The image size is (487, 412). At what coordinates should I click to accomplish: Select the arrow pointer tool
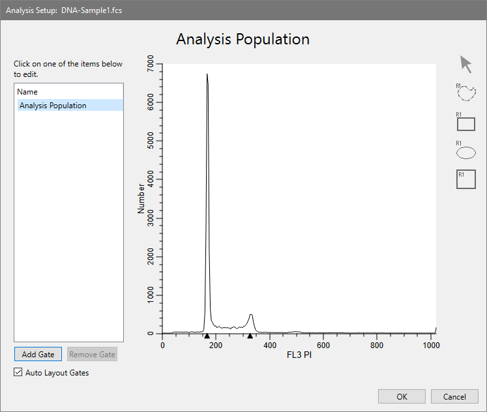pyautogui.click(x=465, y=65)
